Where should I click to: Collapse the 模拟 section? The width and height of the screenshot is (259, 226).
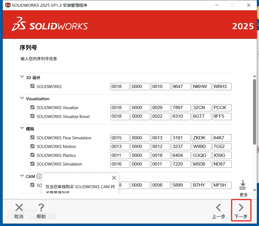[x=22, y=128]
